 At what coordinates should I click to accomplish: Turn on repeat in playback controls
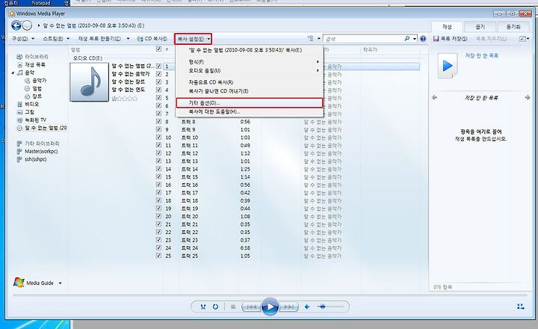pos(215,307)
